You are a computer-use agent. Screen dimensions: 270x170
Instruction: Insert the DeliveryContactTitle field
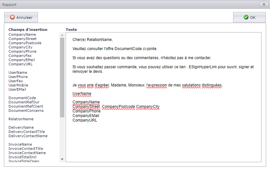click(27, 132)
